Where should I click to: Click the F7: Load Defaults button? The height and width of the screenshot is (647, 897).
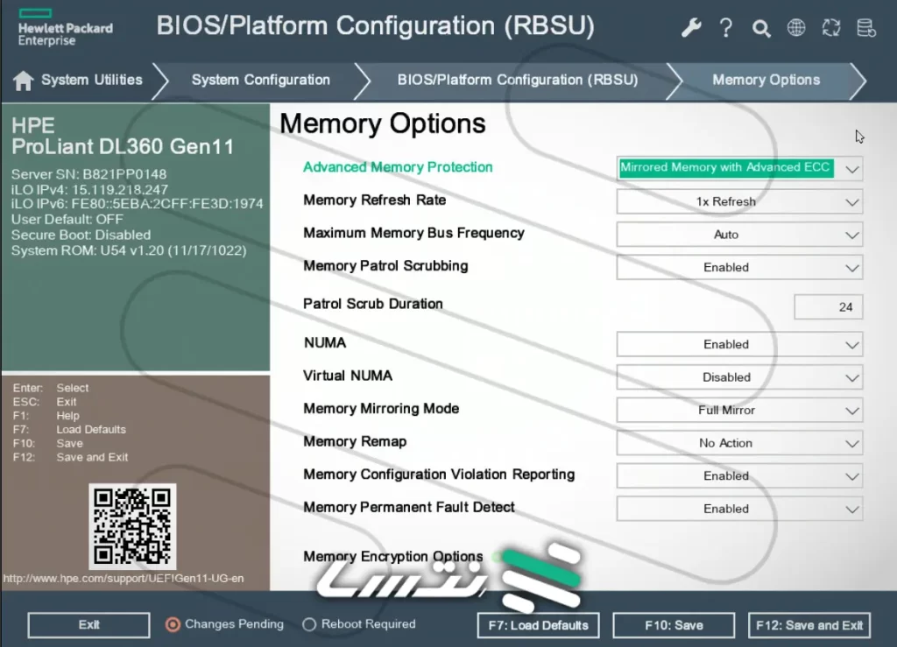tap(538, 625)
